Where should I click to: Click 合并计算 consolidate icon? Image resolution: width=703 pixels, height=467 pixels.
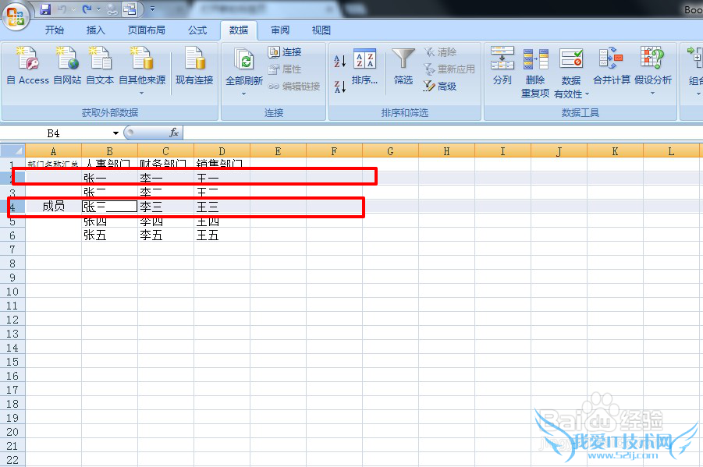[x=611, y=58]
